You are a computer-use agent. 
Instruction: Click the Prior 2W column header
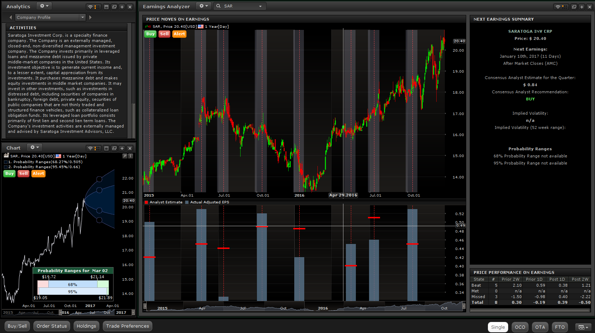point(511,279)
